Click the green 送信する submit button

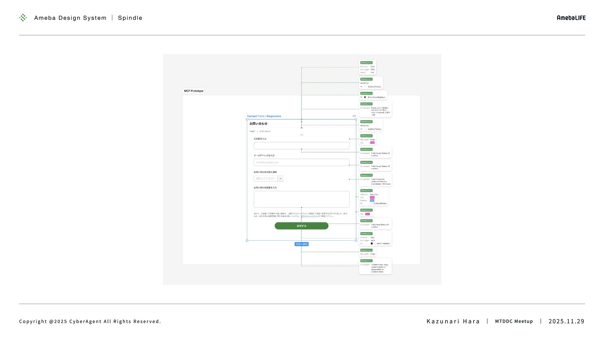pyautogui.click(x=301, y=226)
